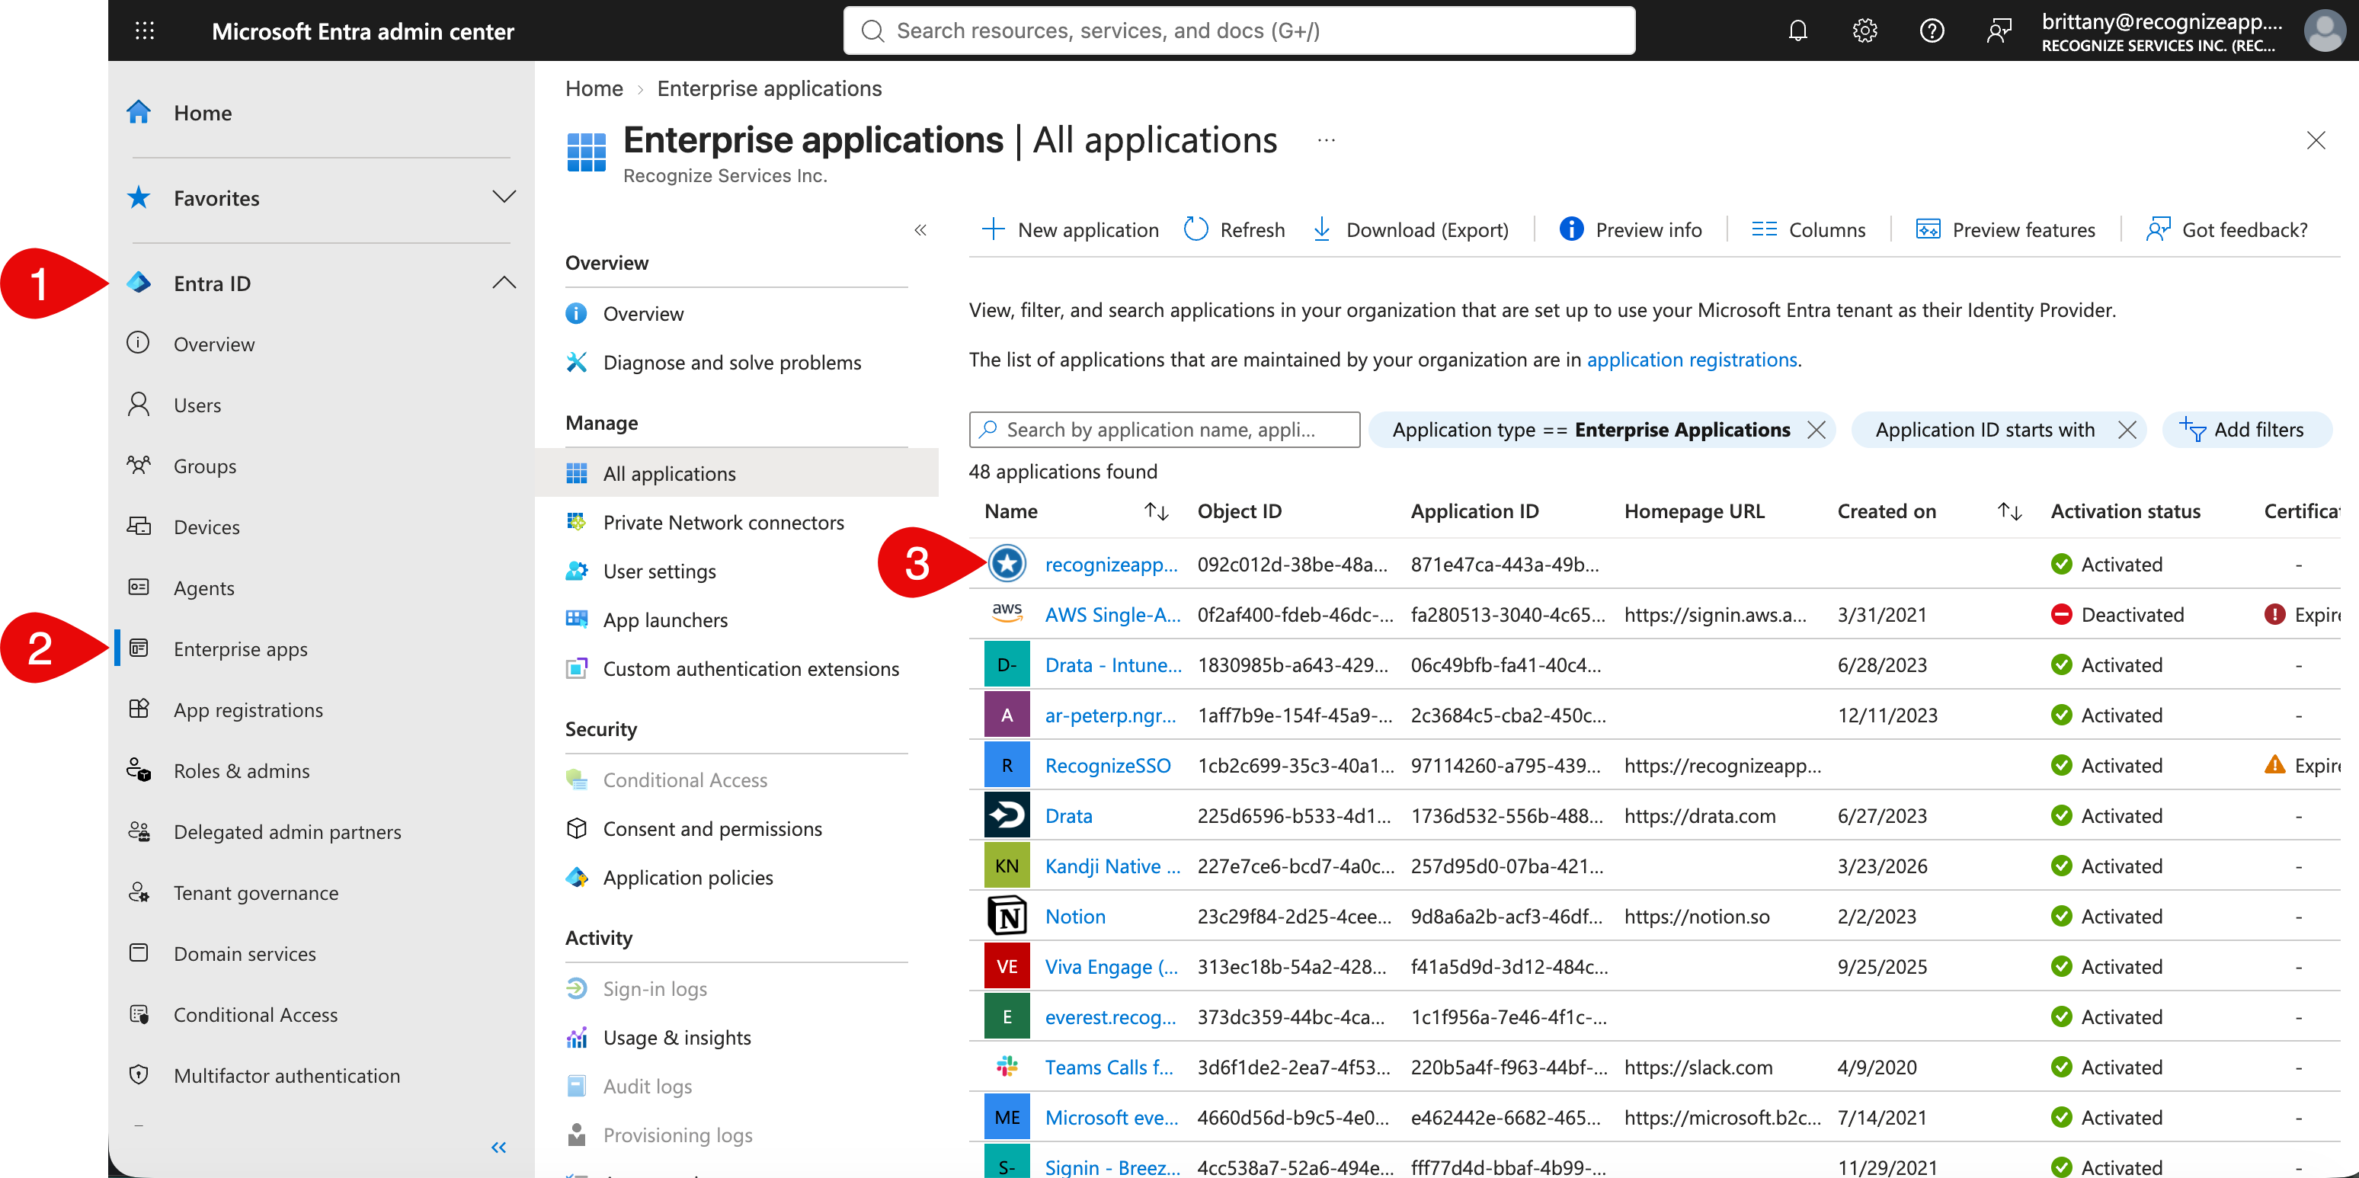Click the Notion app logo
Viewport: 2359px width, 1178px height.
coord(1007,915)
